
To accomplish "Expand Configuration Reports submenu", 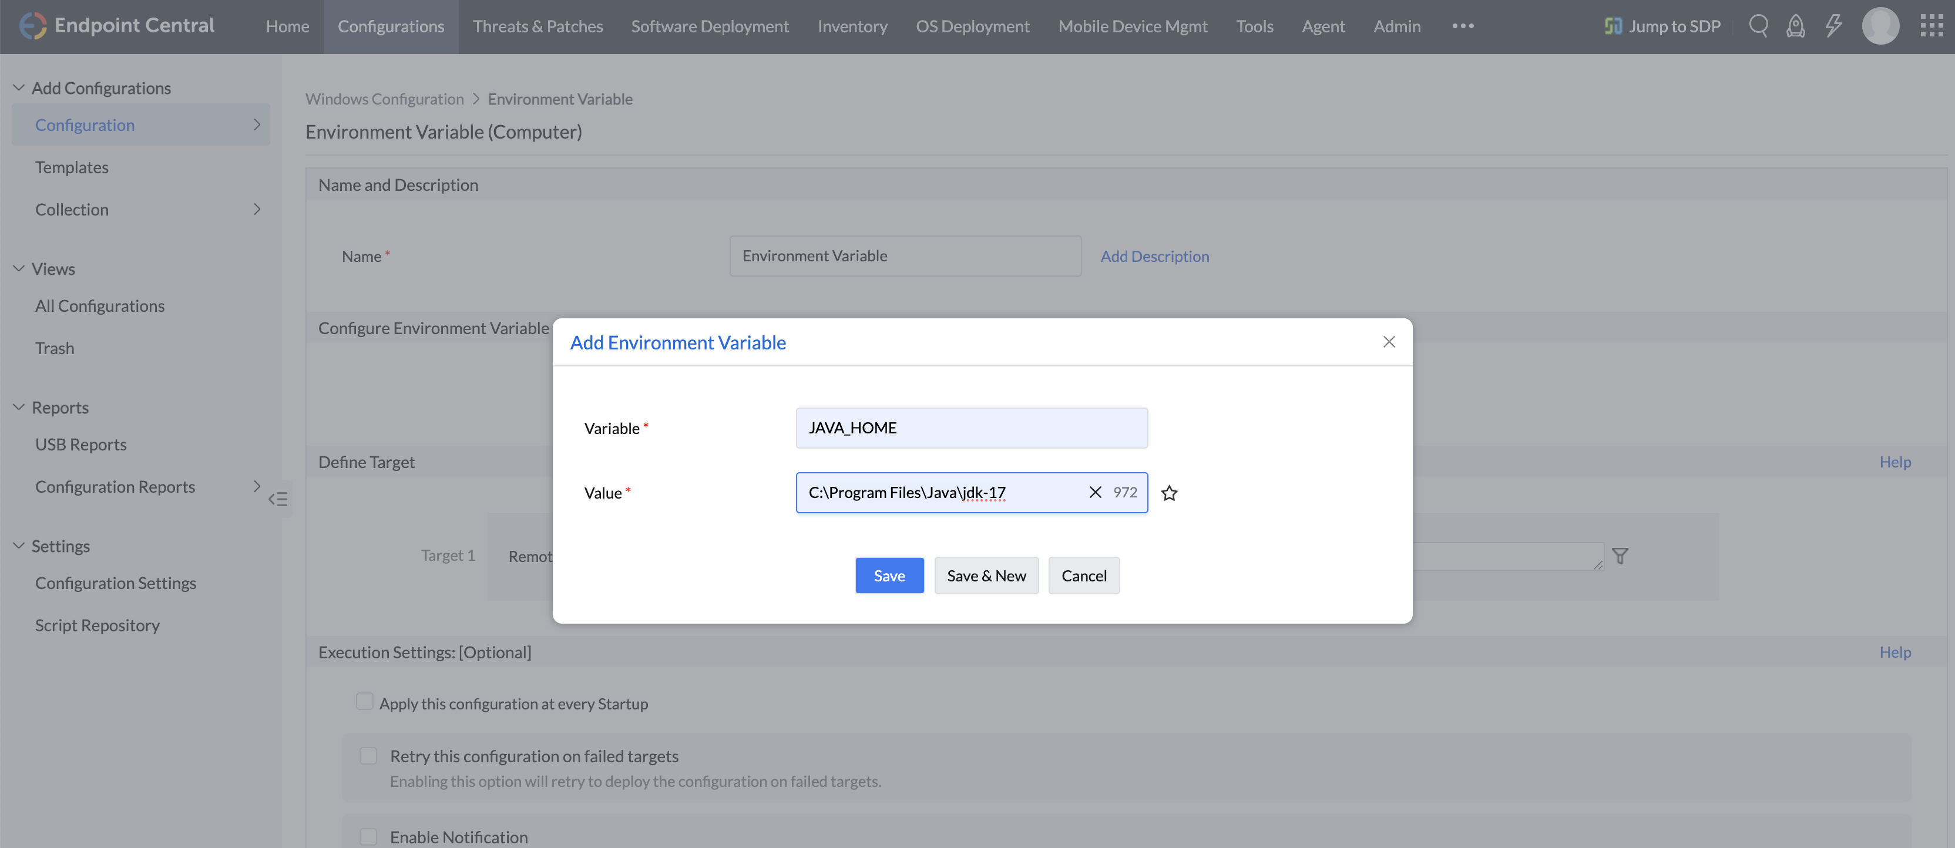I will (x=257, y=486).
